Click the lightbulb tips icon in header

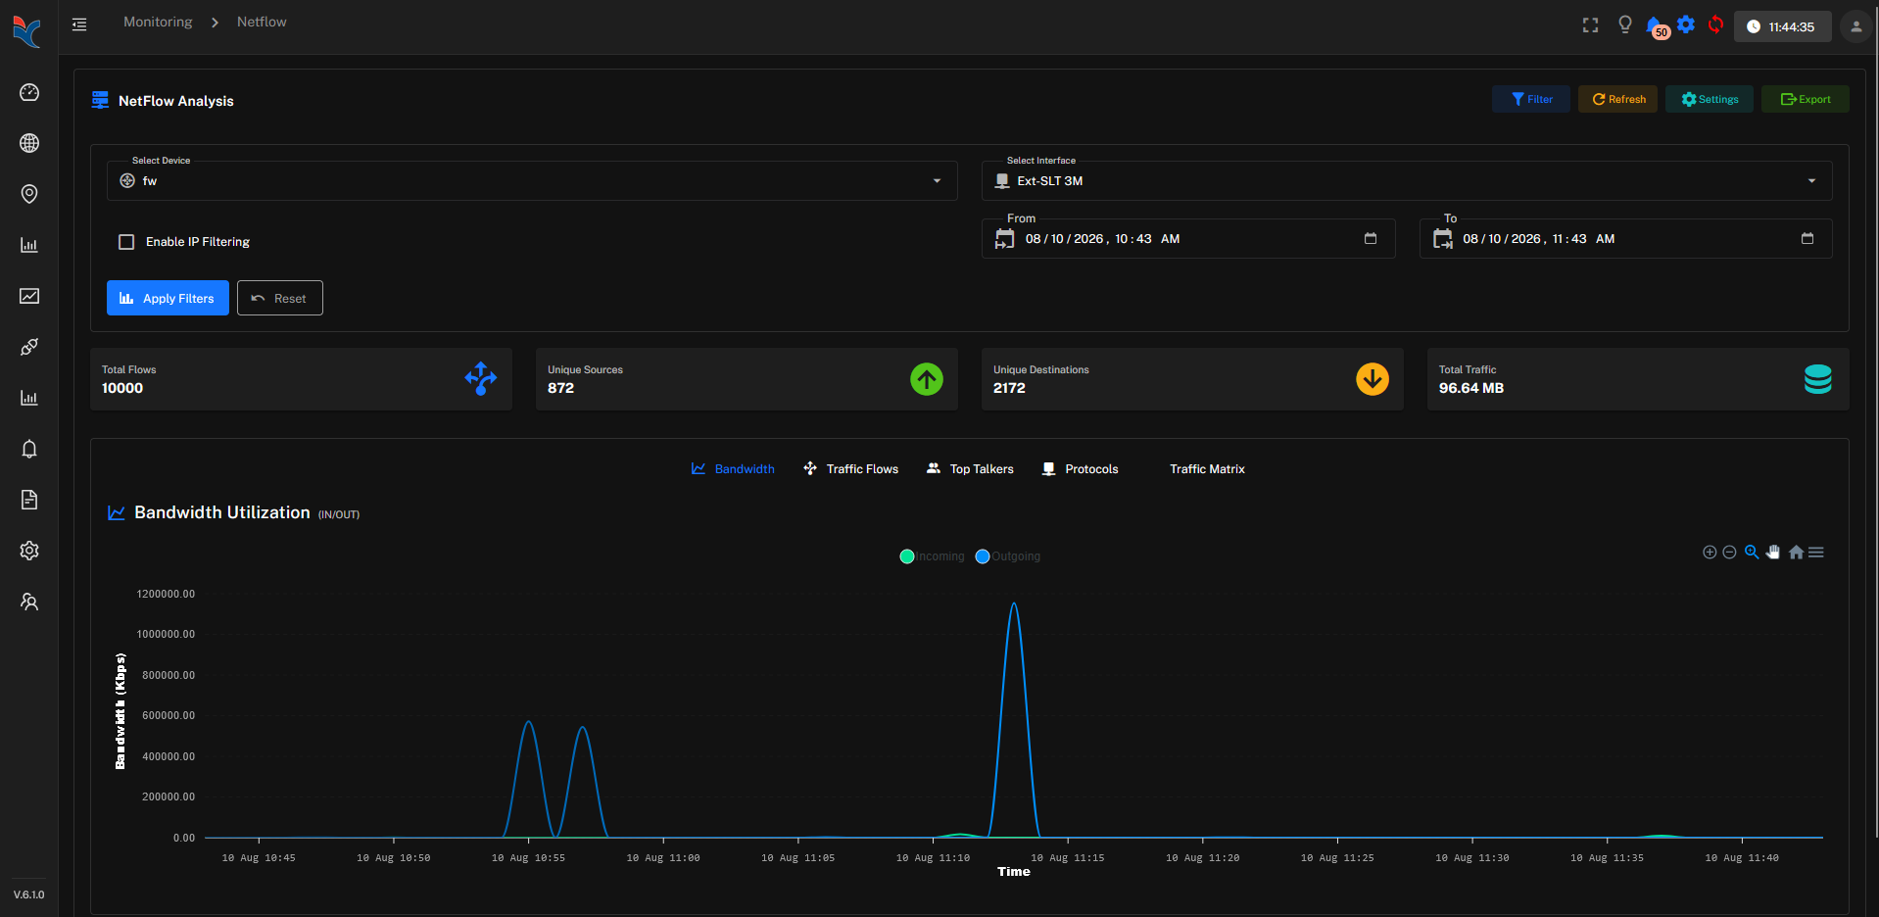pos(1624,24)
